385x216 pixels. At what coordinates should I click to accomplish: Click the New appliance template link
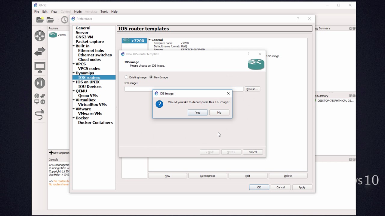(60, 153)
